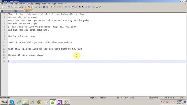Open Find with the binoculars icon

(44, 7)
